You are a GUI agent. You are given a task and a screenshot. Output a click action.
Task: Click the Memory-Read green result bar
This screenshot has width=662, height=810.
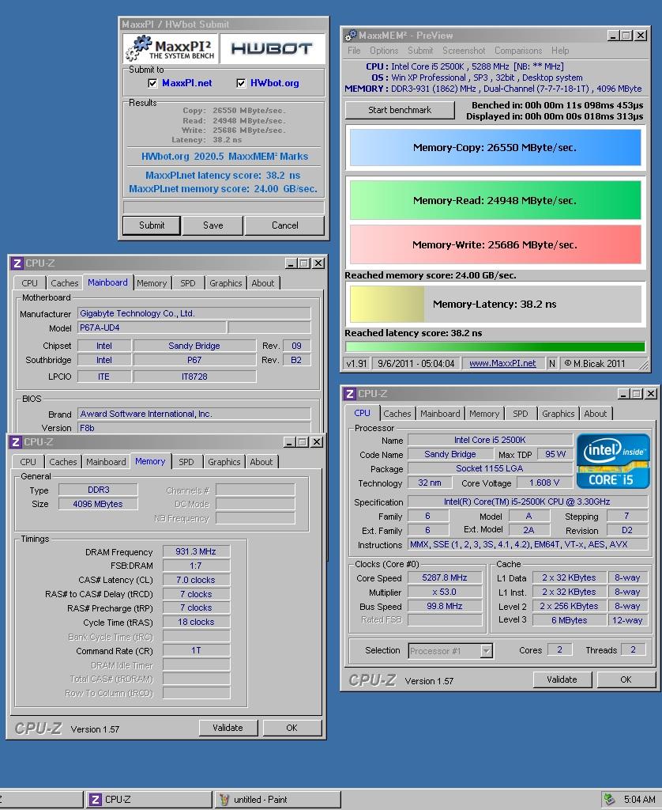(x=495, y=200)
